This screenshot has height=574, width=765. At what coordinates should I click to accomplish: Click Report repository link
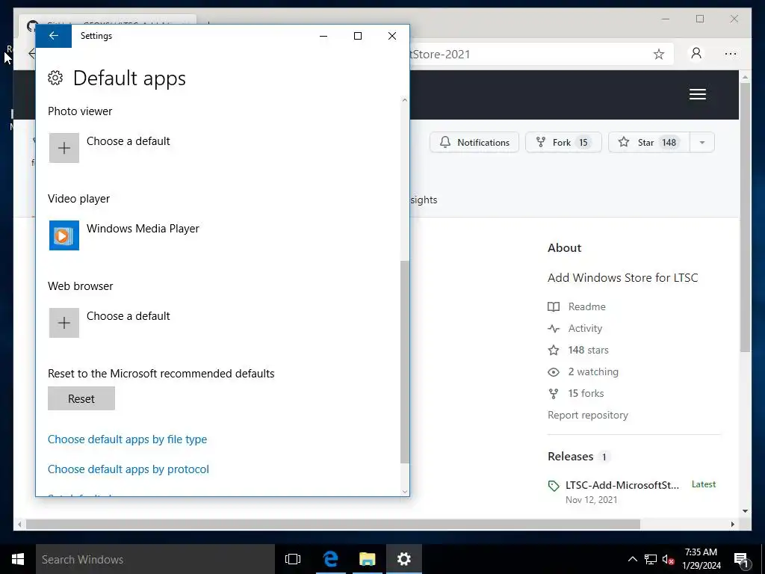[587, 415]
